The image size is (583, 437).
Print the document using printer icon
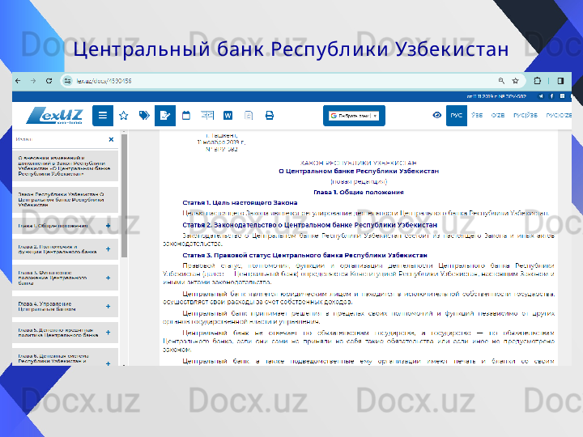(270, 116)
